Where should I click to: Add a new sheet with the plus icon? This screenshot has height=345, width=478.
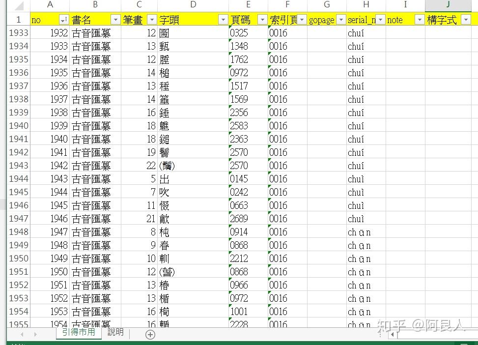[x=150, y=335]
